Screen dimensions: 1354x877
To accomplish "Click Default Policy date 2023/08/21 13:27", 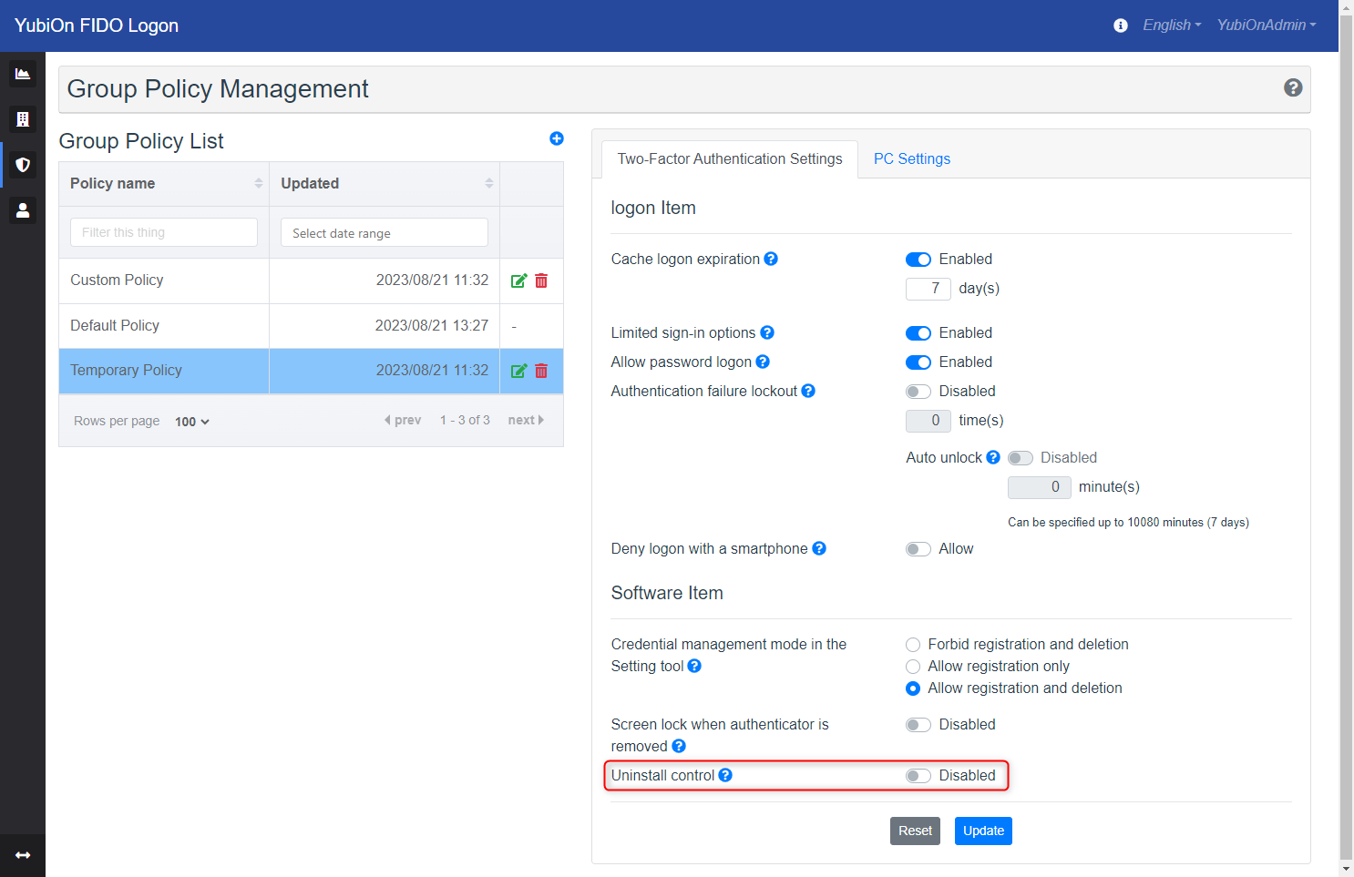I will (x=432, y=326).
